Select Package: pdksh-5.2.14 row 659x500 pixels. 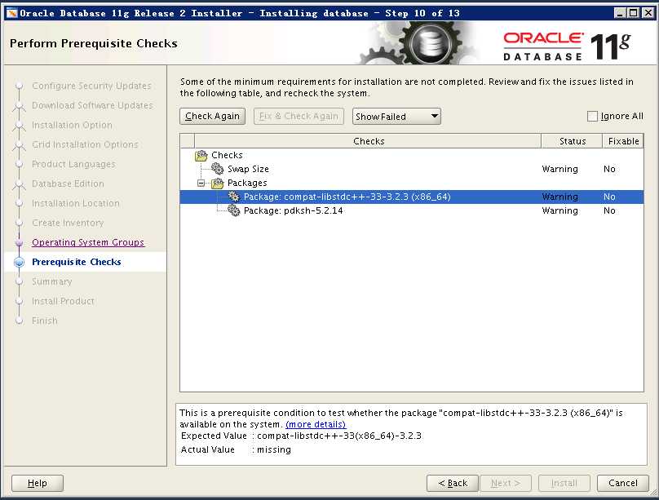point(412,210)
